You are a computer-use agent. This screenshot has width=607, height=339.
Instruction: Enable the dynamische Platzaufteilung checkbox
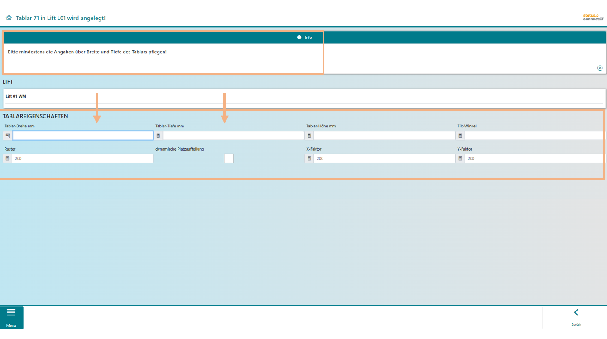pos(229,158)
